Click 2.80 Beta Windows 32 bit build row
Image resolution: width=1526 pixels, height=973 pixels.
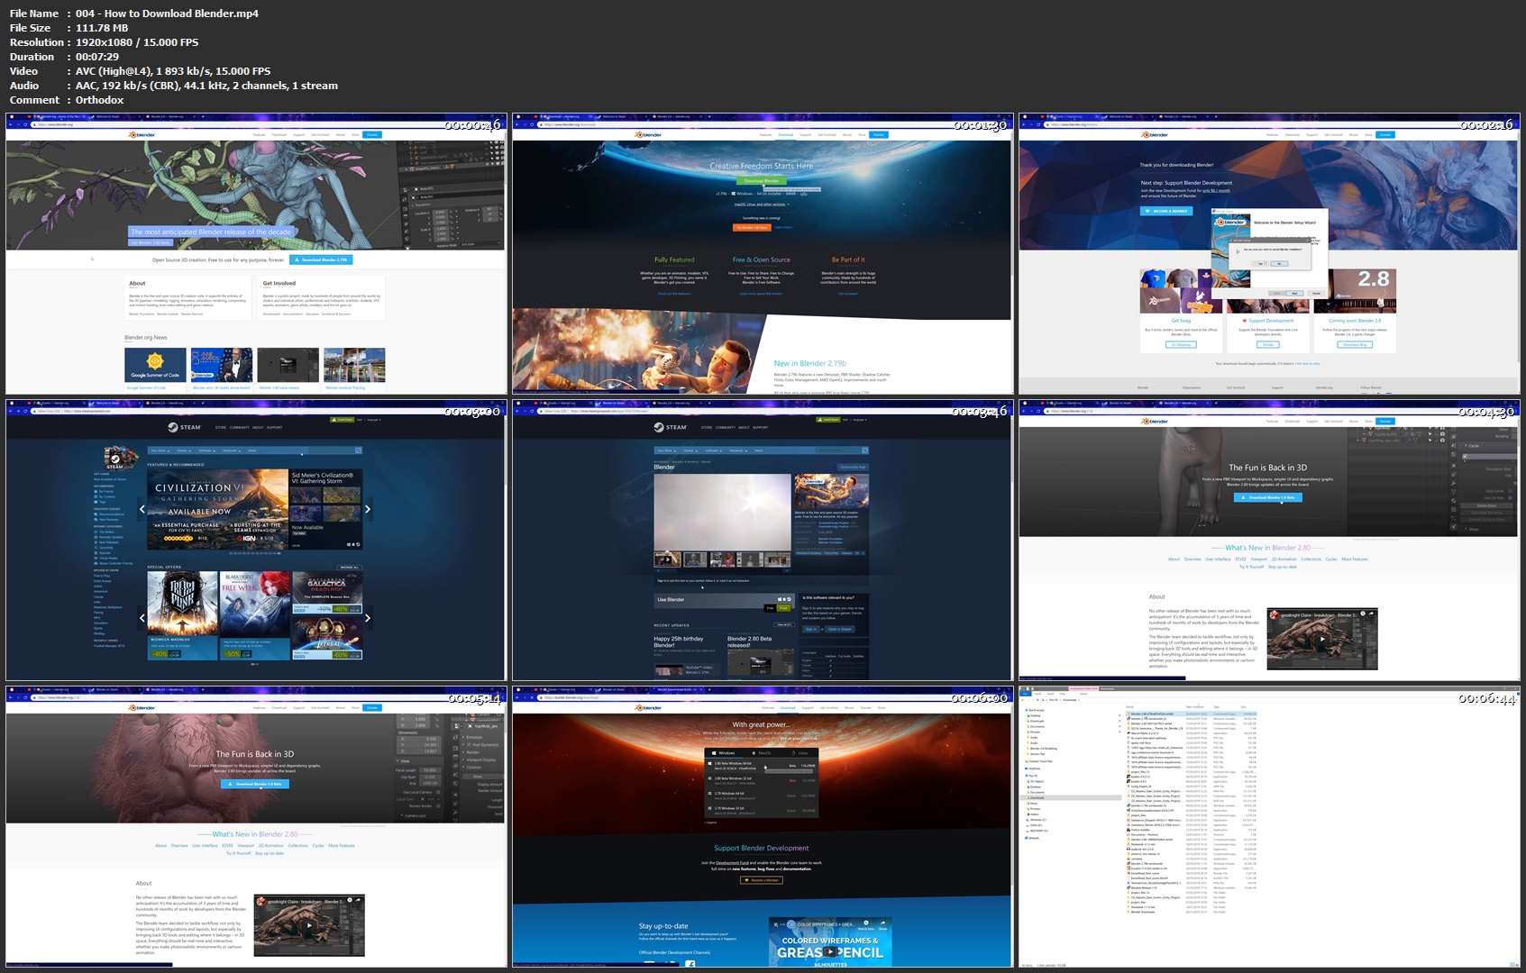[761, 780]
